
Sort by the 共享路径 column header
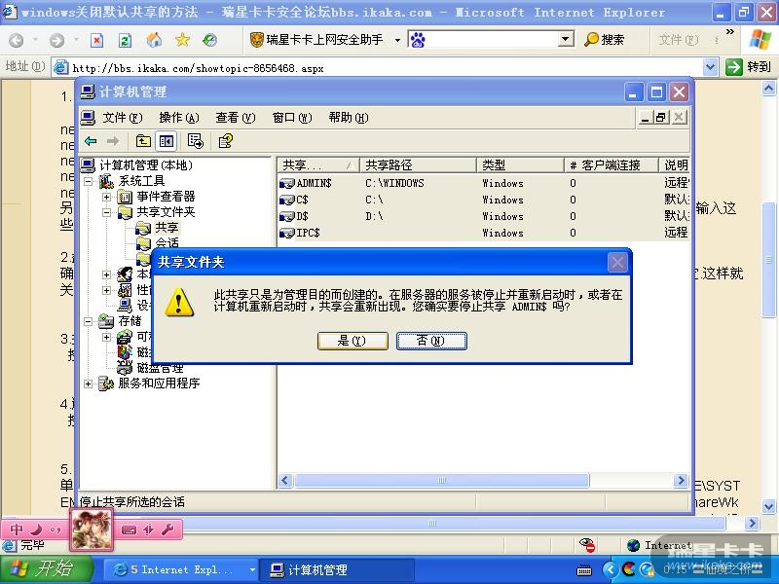418,164
